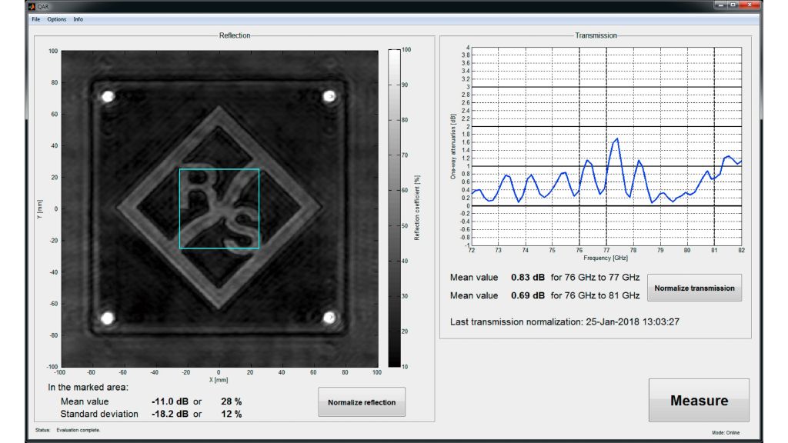
Task: Click the Mode: Online indicator
Action: [726, 431]
